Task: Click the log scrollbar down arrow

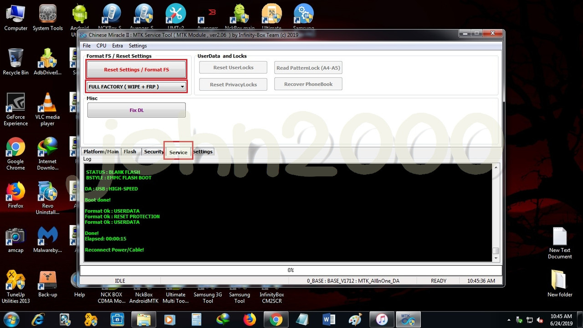Action: tap(496, 258)
